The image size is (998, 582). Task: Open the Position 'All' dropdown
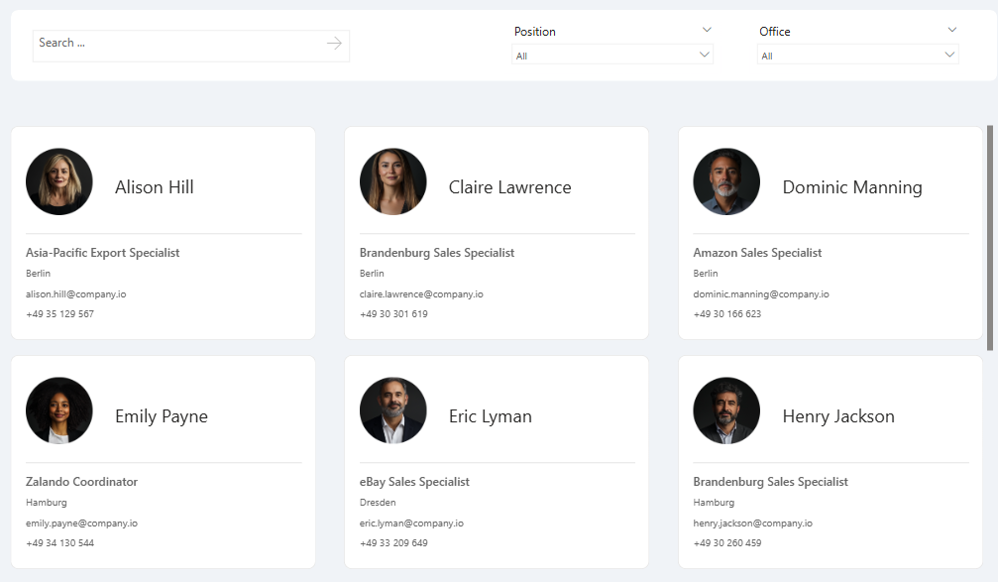pos(612,55)
